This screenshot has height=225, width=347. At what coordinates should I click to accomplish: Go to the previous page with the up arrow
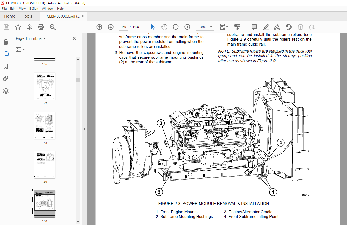click(x=99, y=27)
